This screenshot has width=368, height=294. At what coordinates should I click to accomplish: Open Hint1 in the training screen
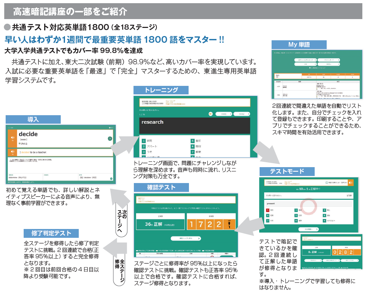pos(224,114)
